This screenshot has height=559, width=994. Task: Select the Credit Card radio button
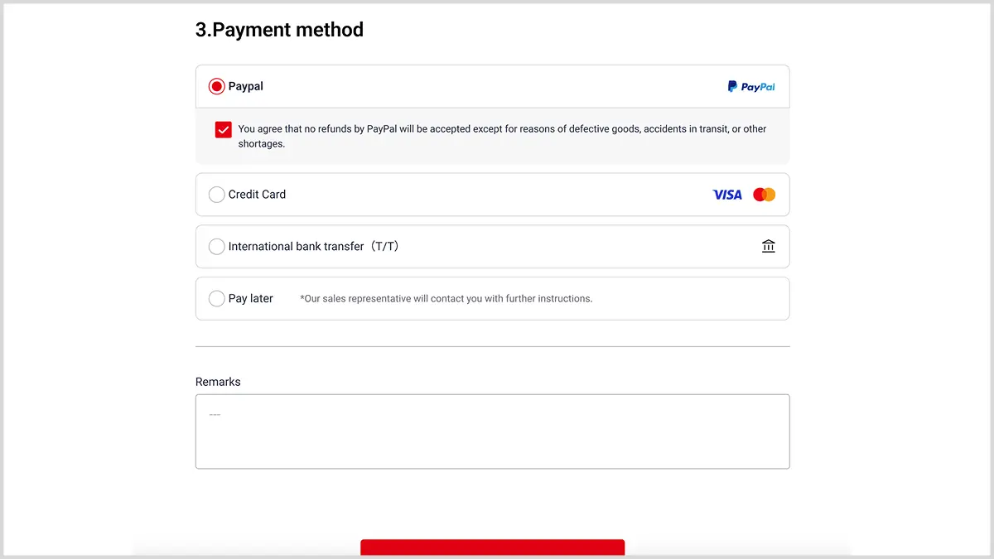[216, 195]
